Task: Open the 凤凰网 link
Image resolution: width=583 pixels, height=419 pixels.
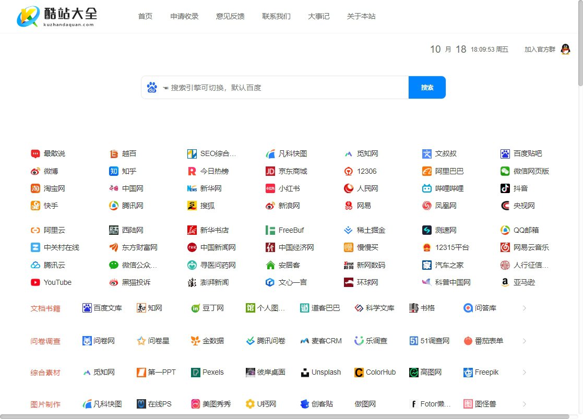Action: (439, 206)
